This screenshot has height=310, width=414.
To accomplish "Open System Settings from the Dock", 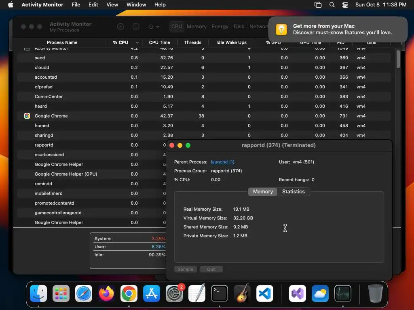I will 174,293.
